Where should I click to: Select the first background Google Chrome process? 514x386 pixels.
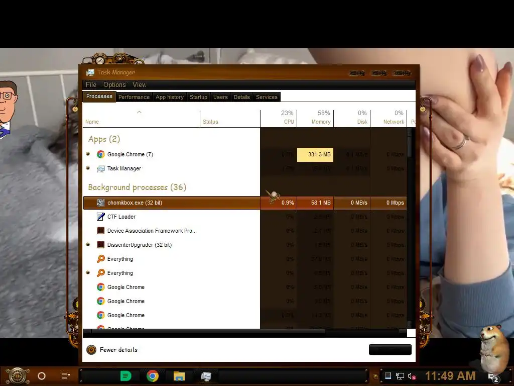pos(245,287)
